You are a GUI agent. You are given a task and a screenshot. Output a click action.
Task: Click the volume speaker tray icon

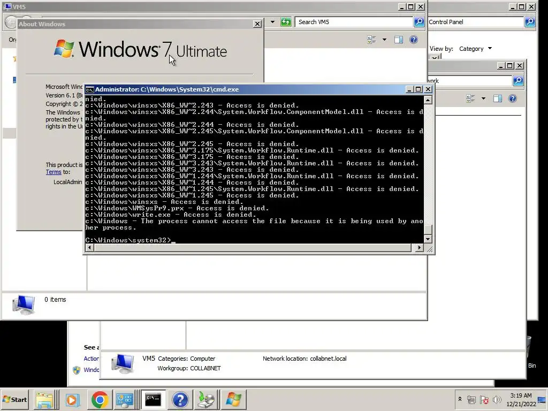tap(497, 399)
